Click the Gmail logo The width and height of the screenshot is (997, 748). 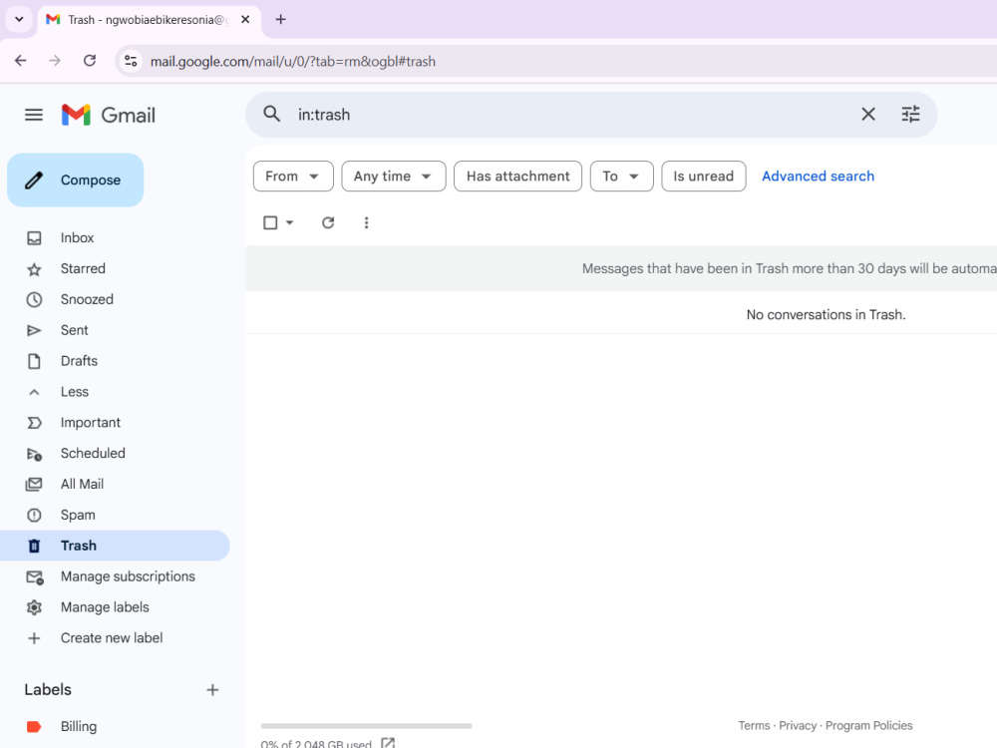click(108, 115)
